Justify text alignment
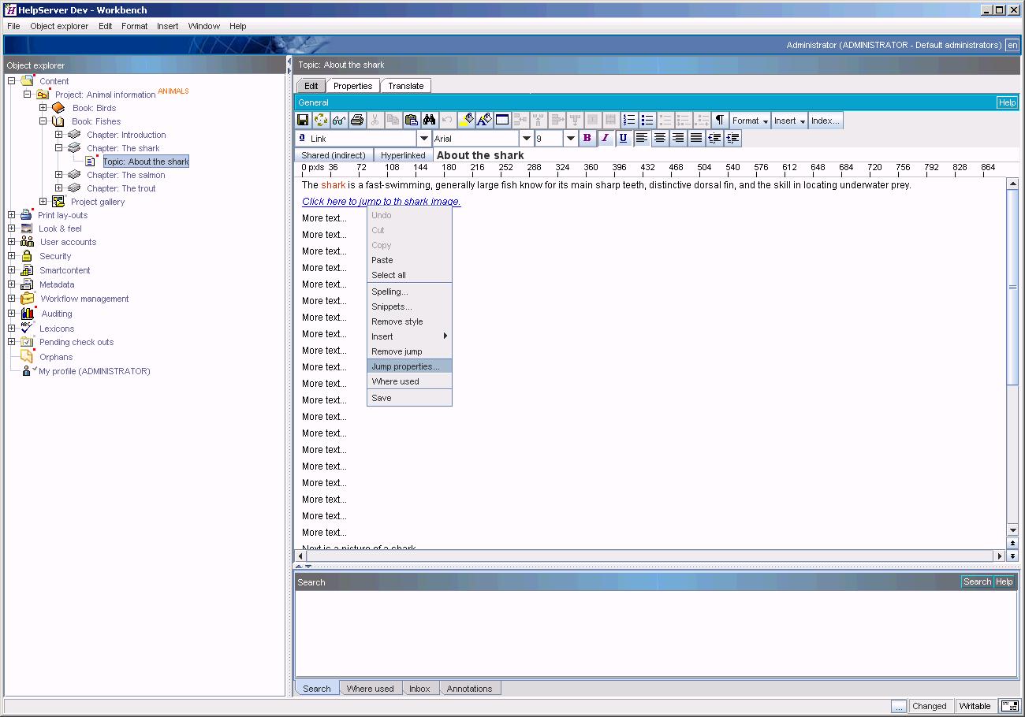 click(696, 138)
